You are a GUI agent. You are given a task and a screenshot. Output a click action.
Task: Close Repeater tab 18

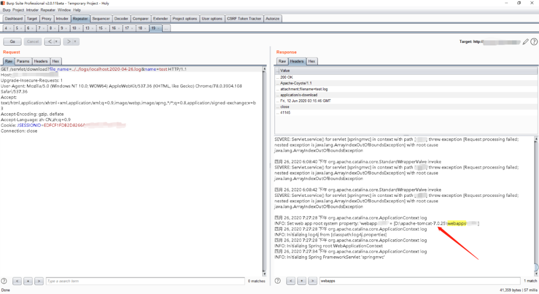pos(145,28)
